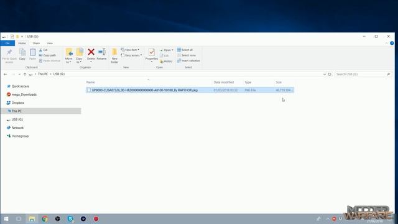Open File Explorer from the taskbar
398x224 pixels.
[x=32, y=218]
